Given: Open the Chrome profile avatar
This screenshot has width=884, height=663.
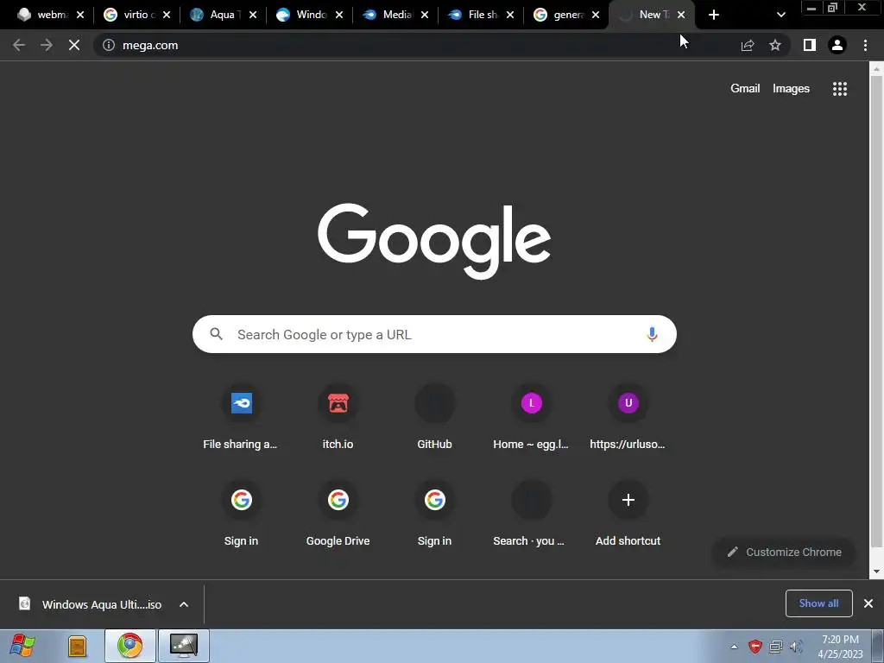Looking at the screenshot, I should (837, 45).
